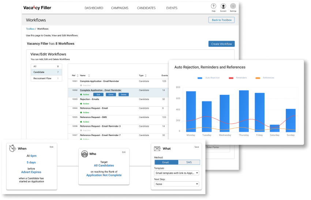Click green Active dot on Rejection - Emails row
This screenshot has width=311, height=200.
click(81, 104)
